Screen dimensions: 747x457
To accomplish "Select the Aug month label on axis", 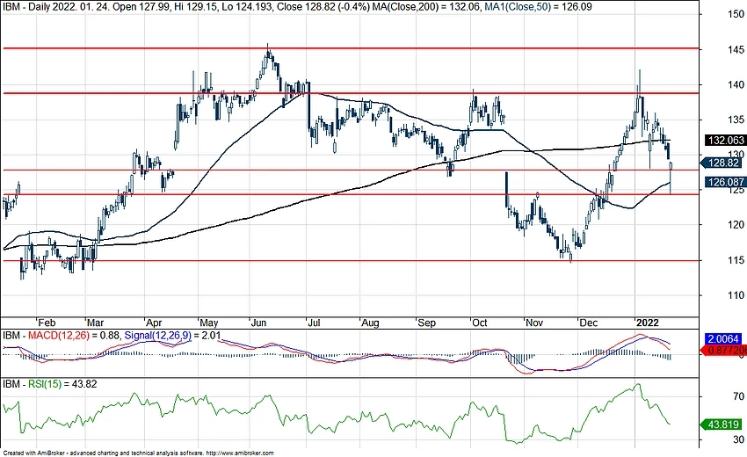I will pos(370,323).
